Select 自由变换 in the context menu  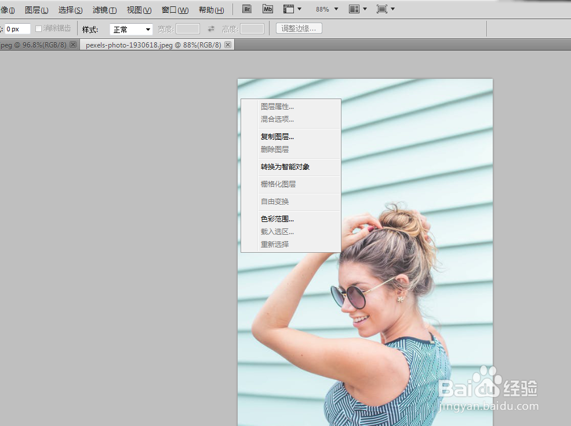(x=290, y=202)
